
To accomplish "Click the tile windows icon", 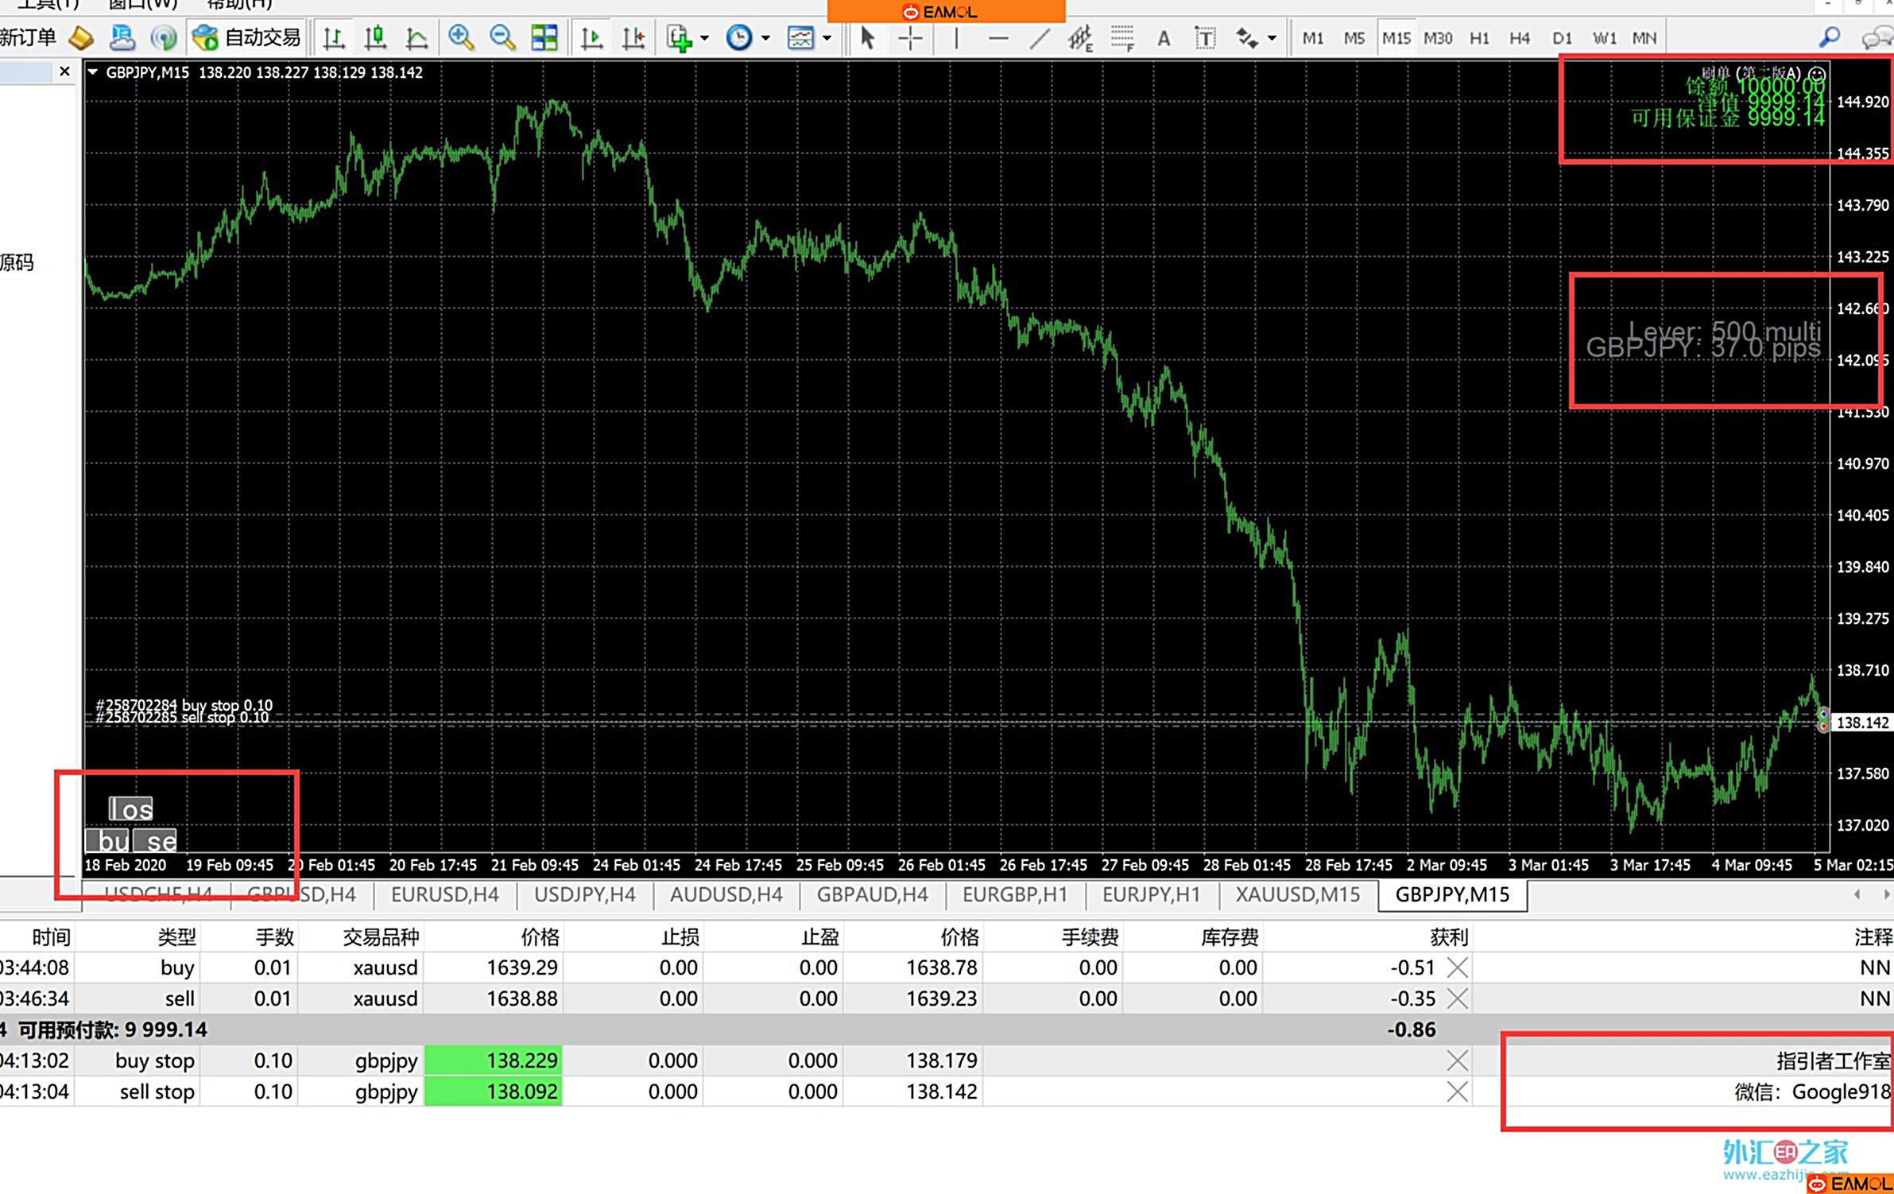I will pyautogui.click(x=544, y=37).
